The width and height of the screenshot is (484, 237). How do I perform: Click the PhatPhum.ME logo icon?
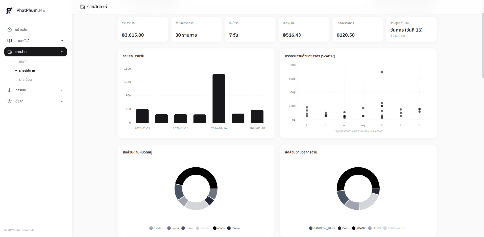(9, 10)
